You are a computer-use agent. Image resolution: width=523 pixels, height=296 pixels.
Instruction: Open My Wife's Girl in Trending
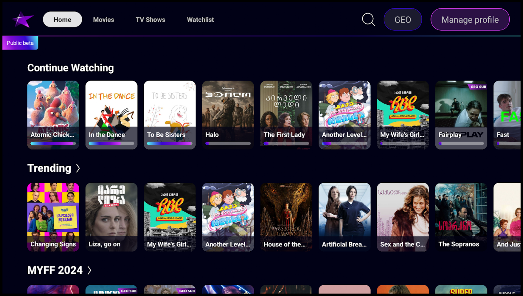point(170,217)
